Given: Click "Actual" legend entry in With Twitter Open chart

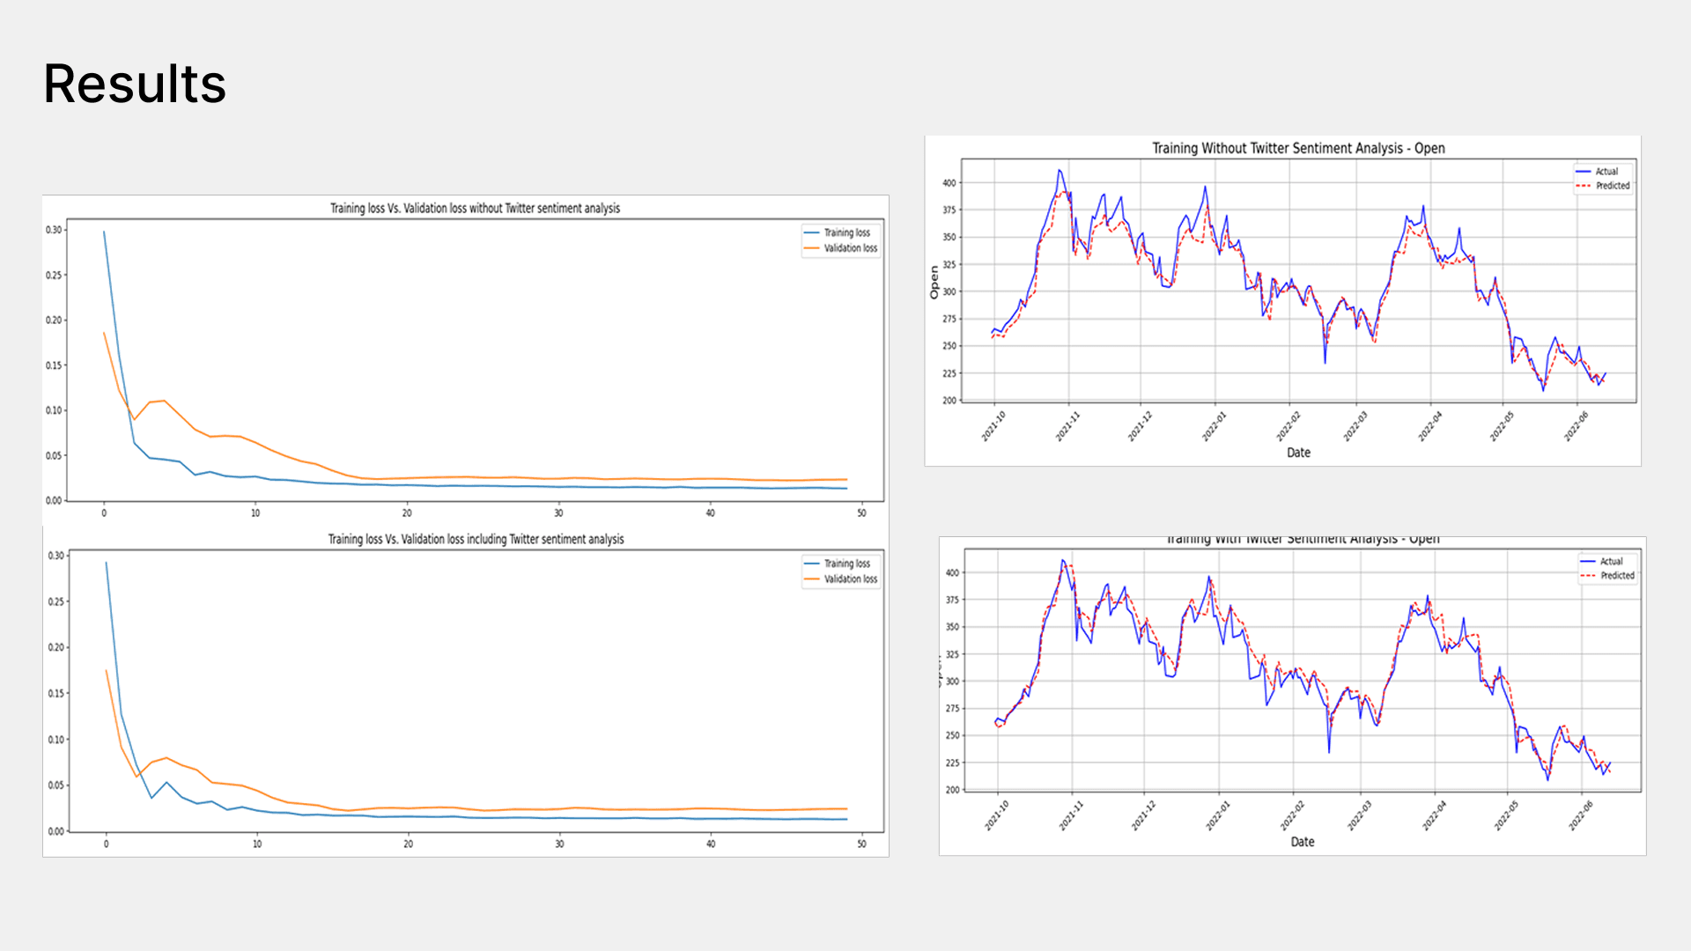Looking at the screenshot, I should [1611, 561].
